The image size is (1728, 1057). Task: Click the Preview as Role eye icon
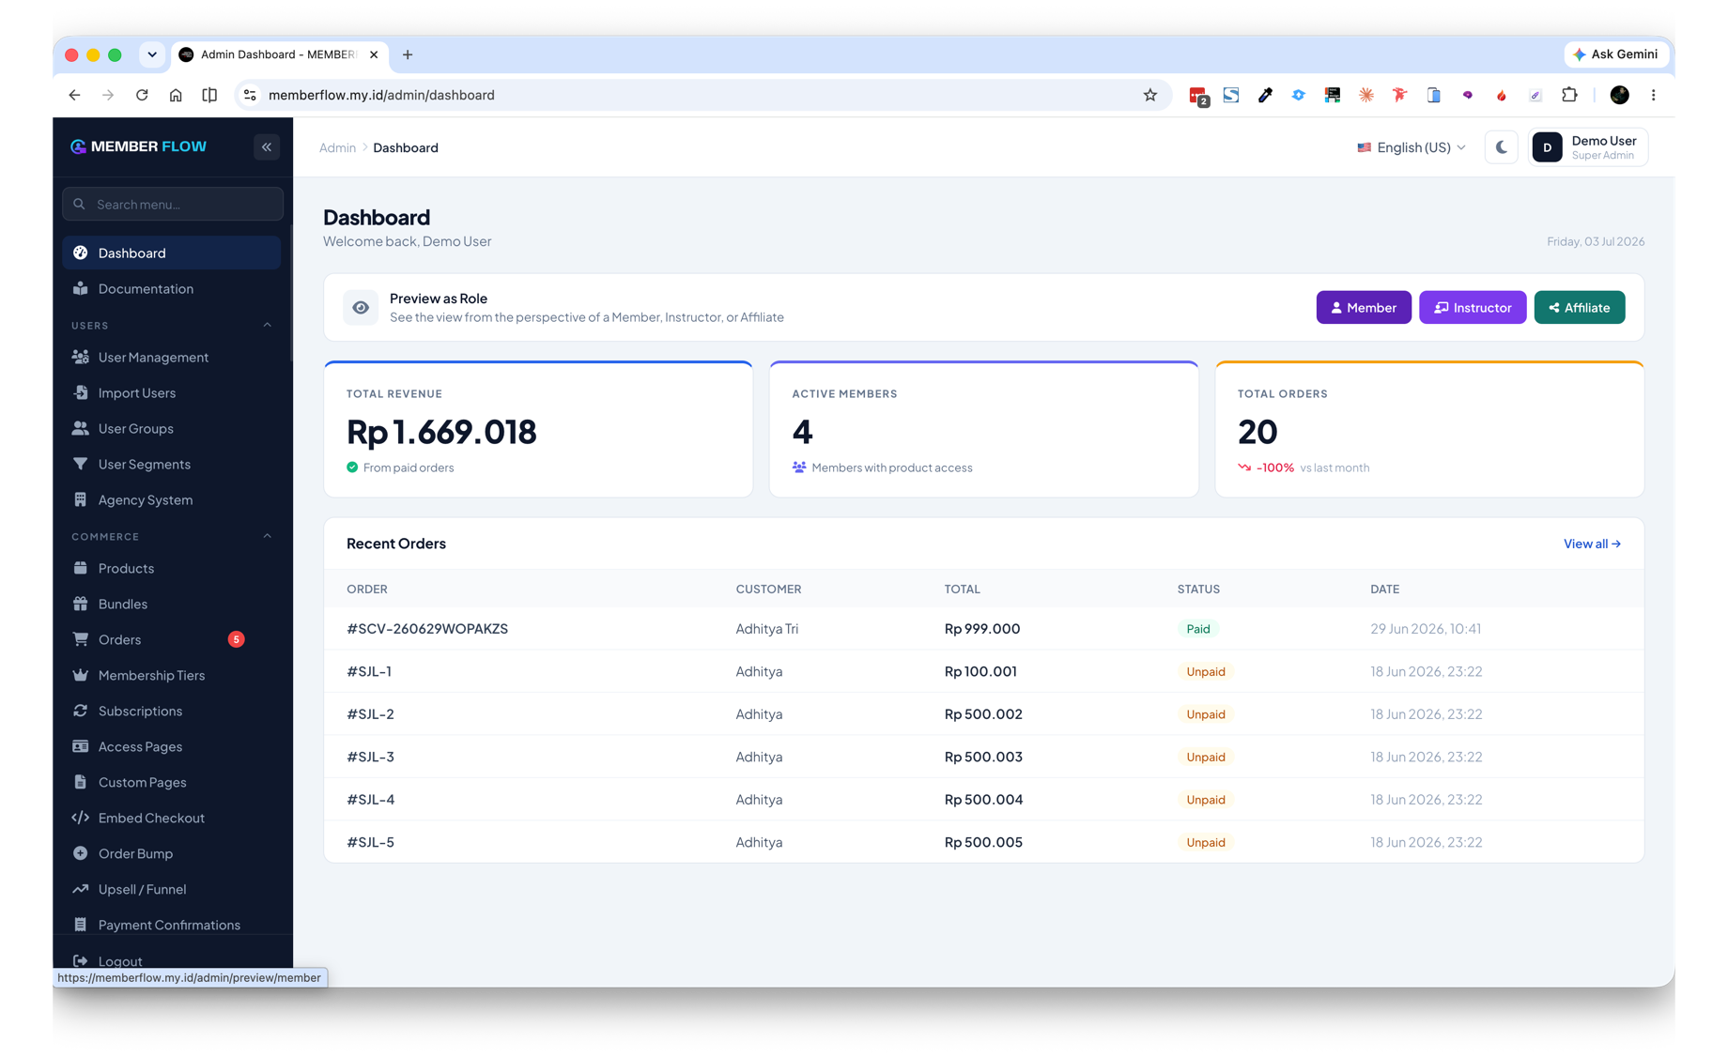tap(361, 308)
